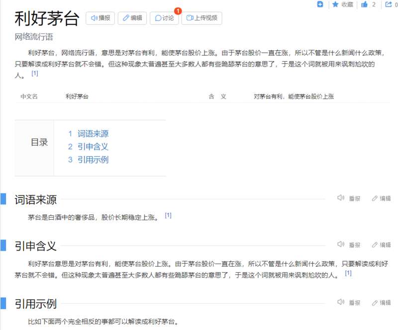Click the 引申含义 section heading
398x330 pixels.
(x=35, y=246)
